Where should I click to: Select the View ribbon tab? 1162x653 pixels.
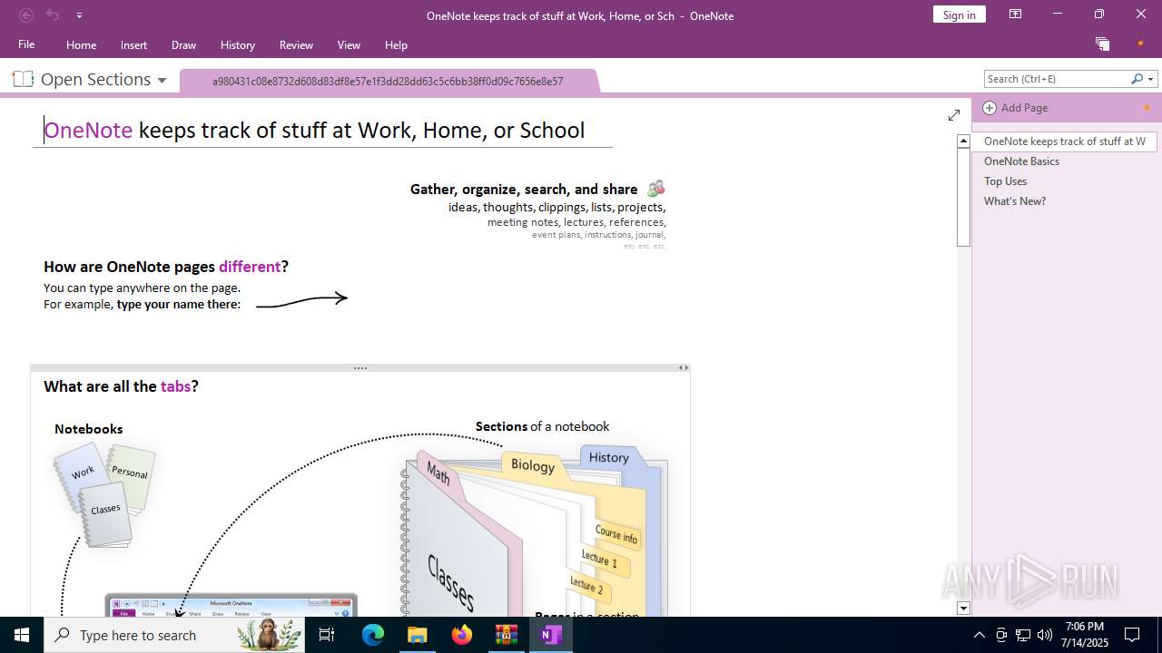pyautogui.click(x=349, y=44)
